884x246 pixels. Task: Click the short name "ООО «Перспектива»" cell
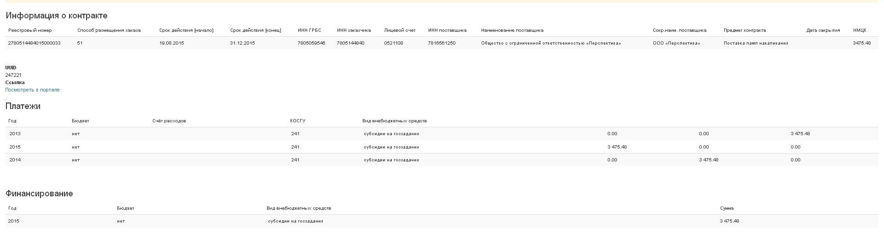click(x=676, y=43)
